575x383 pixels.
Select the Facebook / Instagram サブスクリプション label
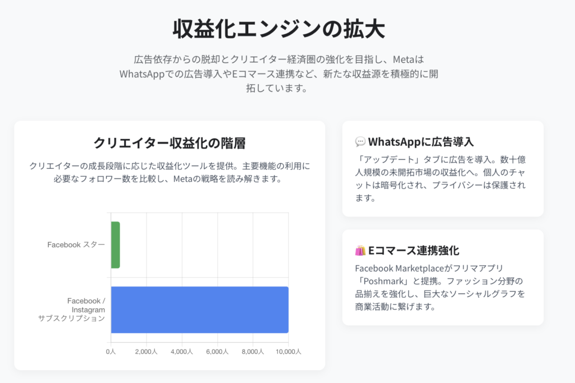(72, 310)
